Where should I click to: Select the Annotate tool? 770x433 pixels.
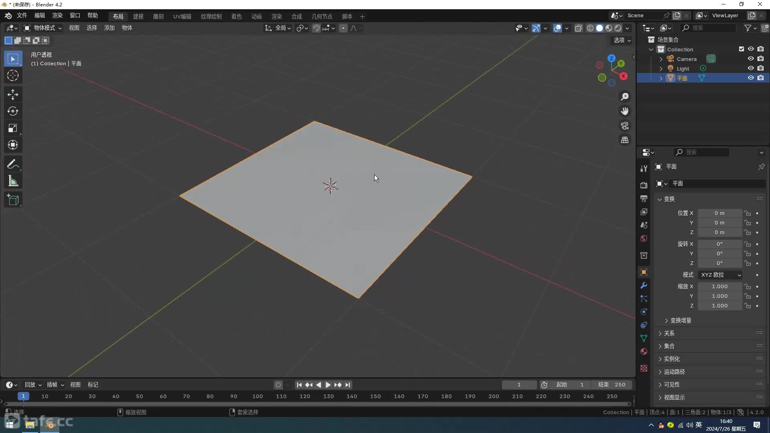pyautogui.click(x=13, y=164)
